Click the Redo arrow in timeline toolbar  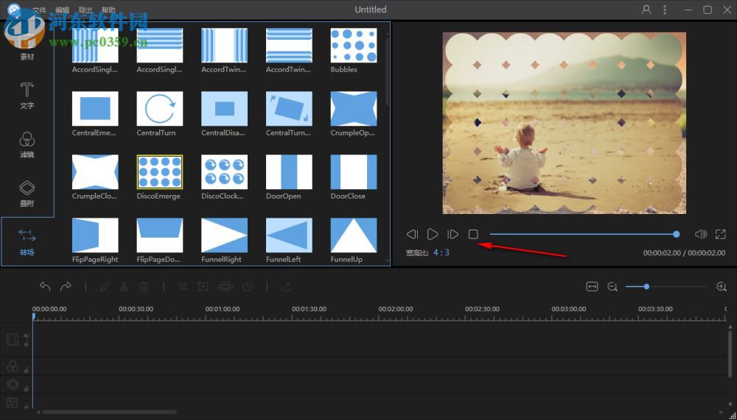click(x=66, y=287)
